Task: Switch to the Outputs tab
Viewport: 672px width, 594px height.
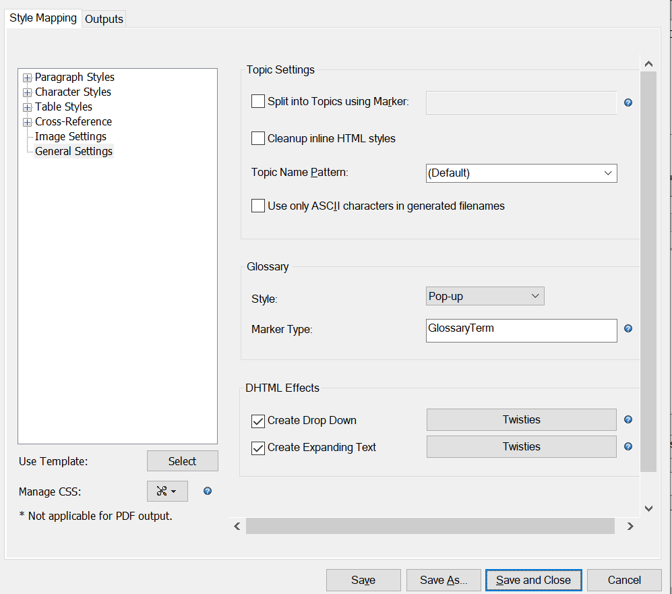Action: [104, 19]
